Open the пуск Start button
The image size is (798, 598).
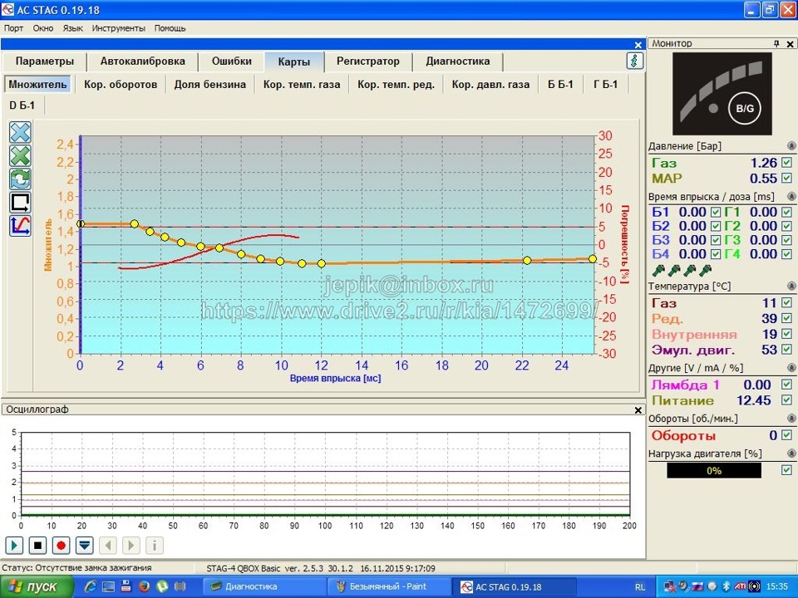click(33, 586)
